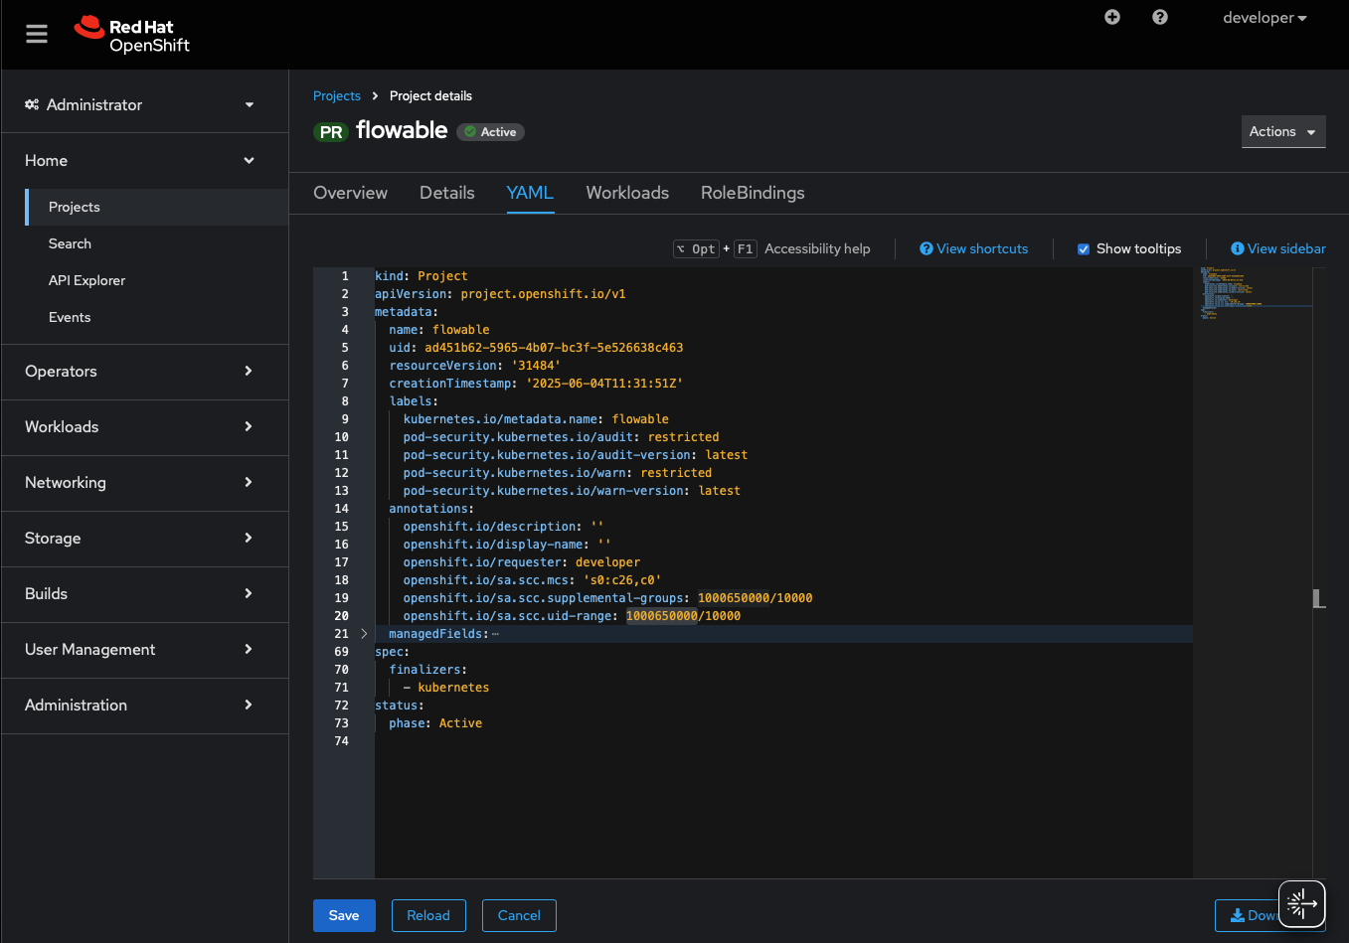Click the View shortcuts question icon
Image resolution: width=1349 pixels, height=943 pixels.
coord(926,248)
